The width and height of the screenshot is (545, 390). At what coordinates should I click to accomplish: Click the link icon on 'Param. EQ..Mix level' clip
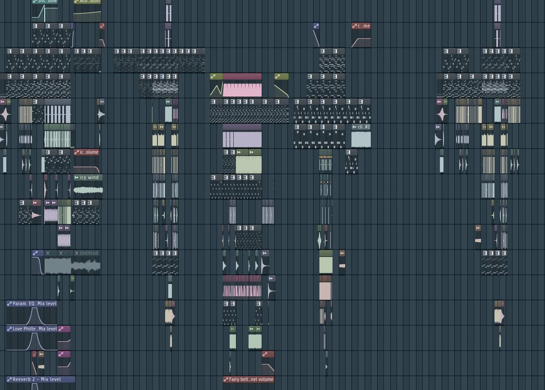click(x=9, y=304)
